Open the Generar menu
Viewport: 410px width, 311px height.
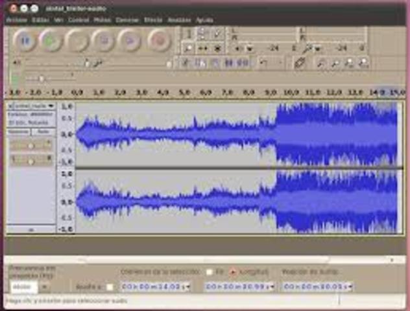click(127, 20)
